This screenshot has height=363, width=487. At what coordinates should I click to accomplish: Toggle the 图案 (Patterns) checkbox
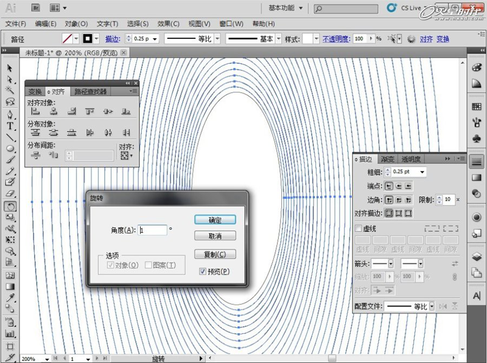(149, 265)
